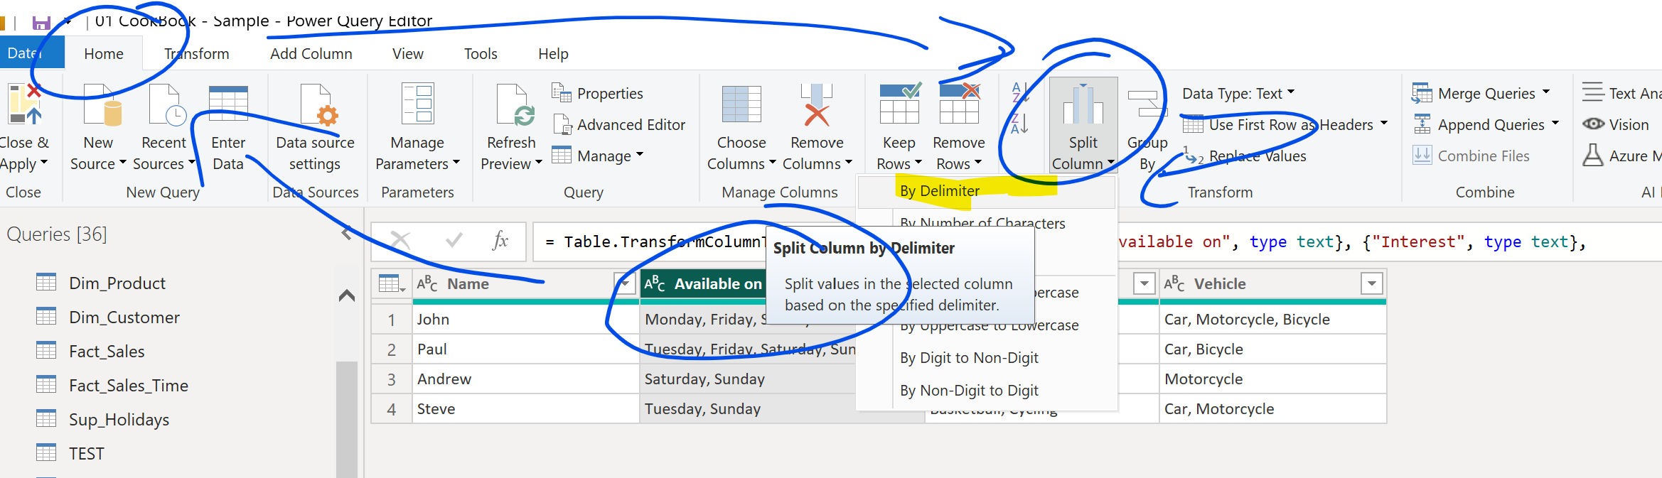1662x478 pixels.
Task: Expand Data Type: Text dropdown
Action: 1291,92
